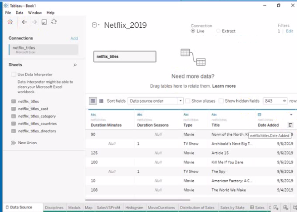Enable Use Data Interpreter checkbox
The height and width of the screenshot is (212, 297).
(14, 75)
